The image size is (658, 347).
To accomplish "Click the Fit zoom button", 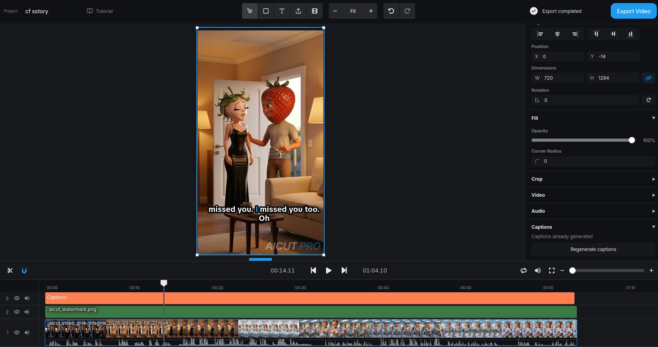I will 353,11.
